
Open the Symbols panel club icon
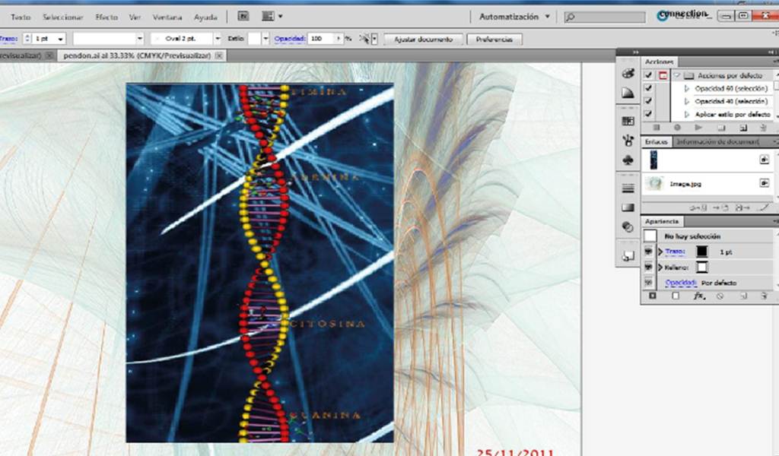pyautogui.click(x=628, y=160)
